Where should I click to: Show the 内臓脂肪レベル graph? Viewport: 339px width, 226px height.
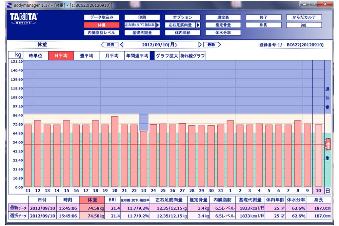(x=101, y=33)
